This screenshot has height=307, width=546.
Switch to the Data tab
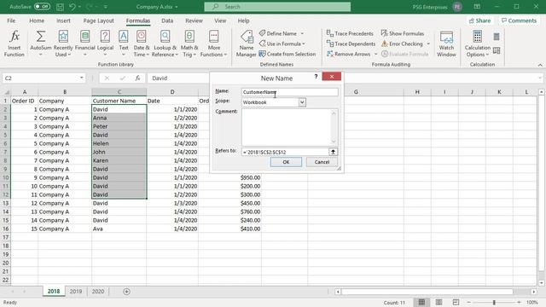tap(167, 20)
